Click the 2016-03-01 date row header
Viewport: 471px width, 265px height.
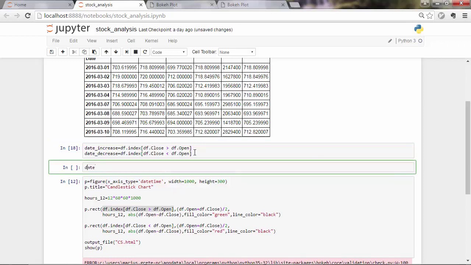point(98,68)
